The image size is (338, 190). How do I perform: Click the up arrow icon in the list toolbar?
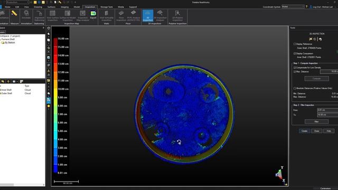8,81
